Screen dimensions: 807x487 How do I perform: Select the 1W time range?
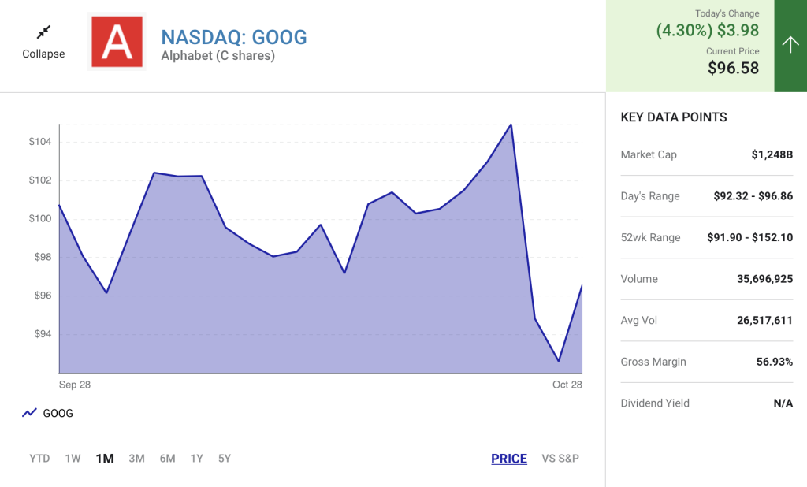pos(73,459)
